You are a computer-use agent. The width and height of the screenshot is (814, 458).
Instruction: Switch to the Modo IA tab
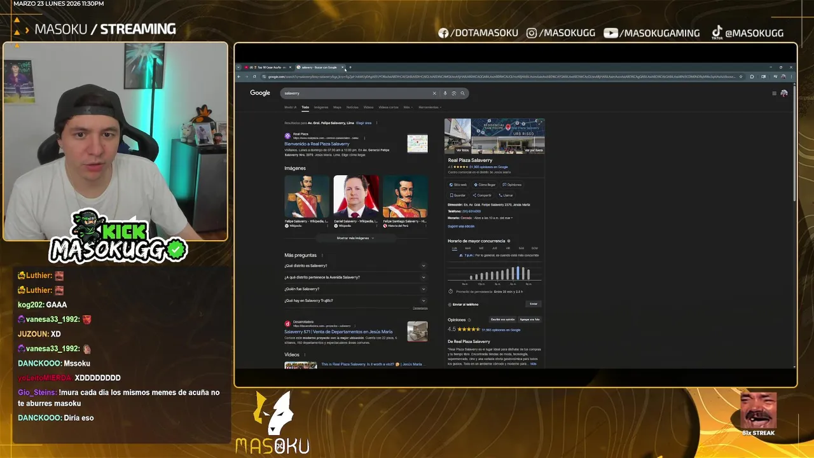(x=291, y=107)
